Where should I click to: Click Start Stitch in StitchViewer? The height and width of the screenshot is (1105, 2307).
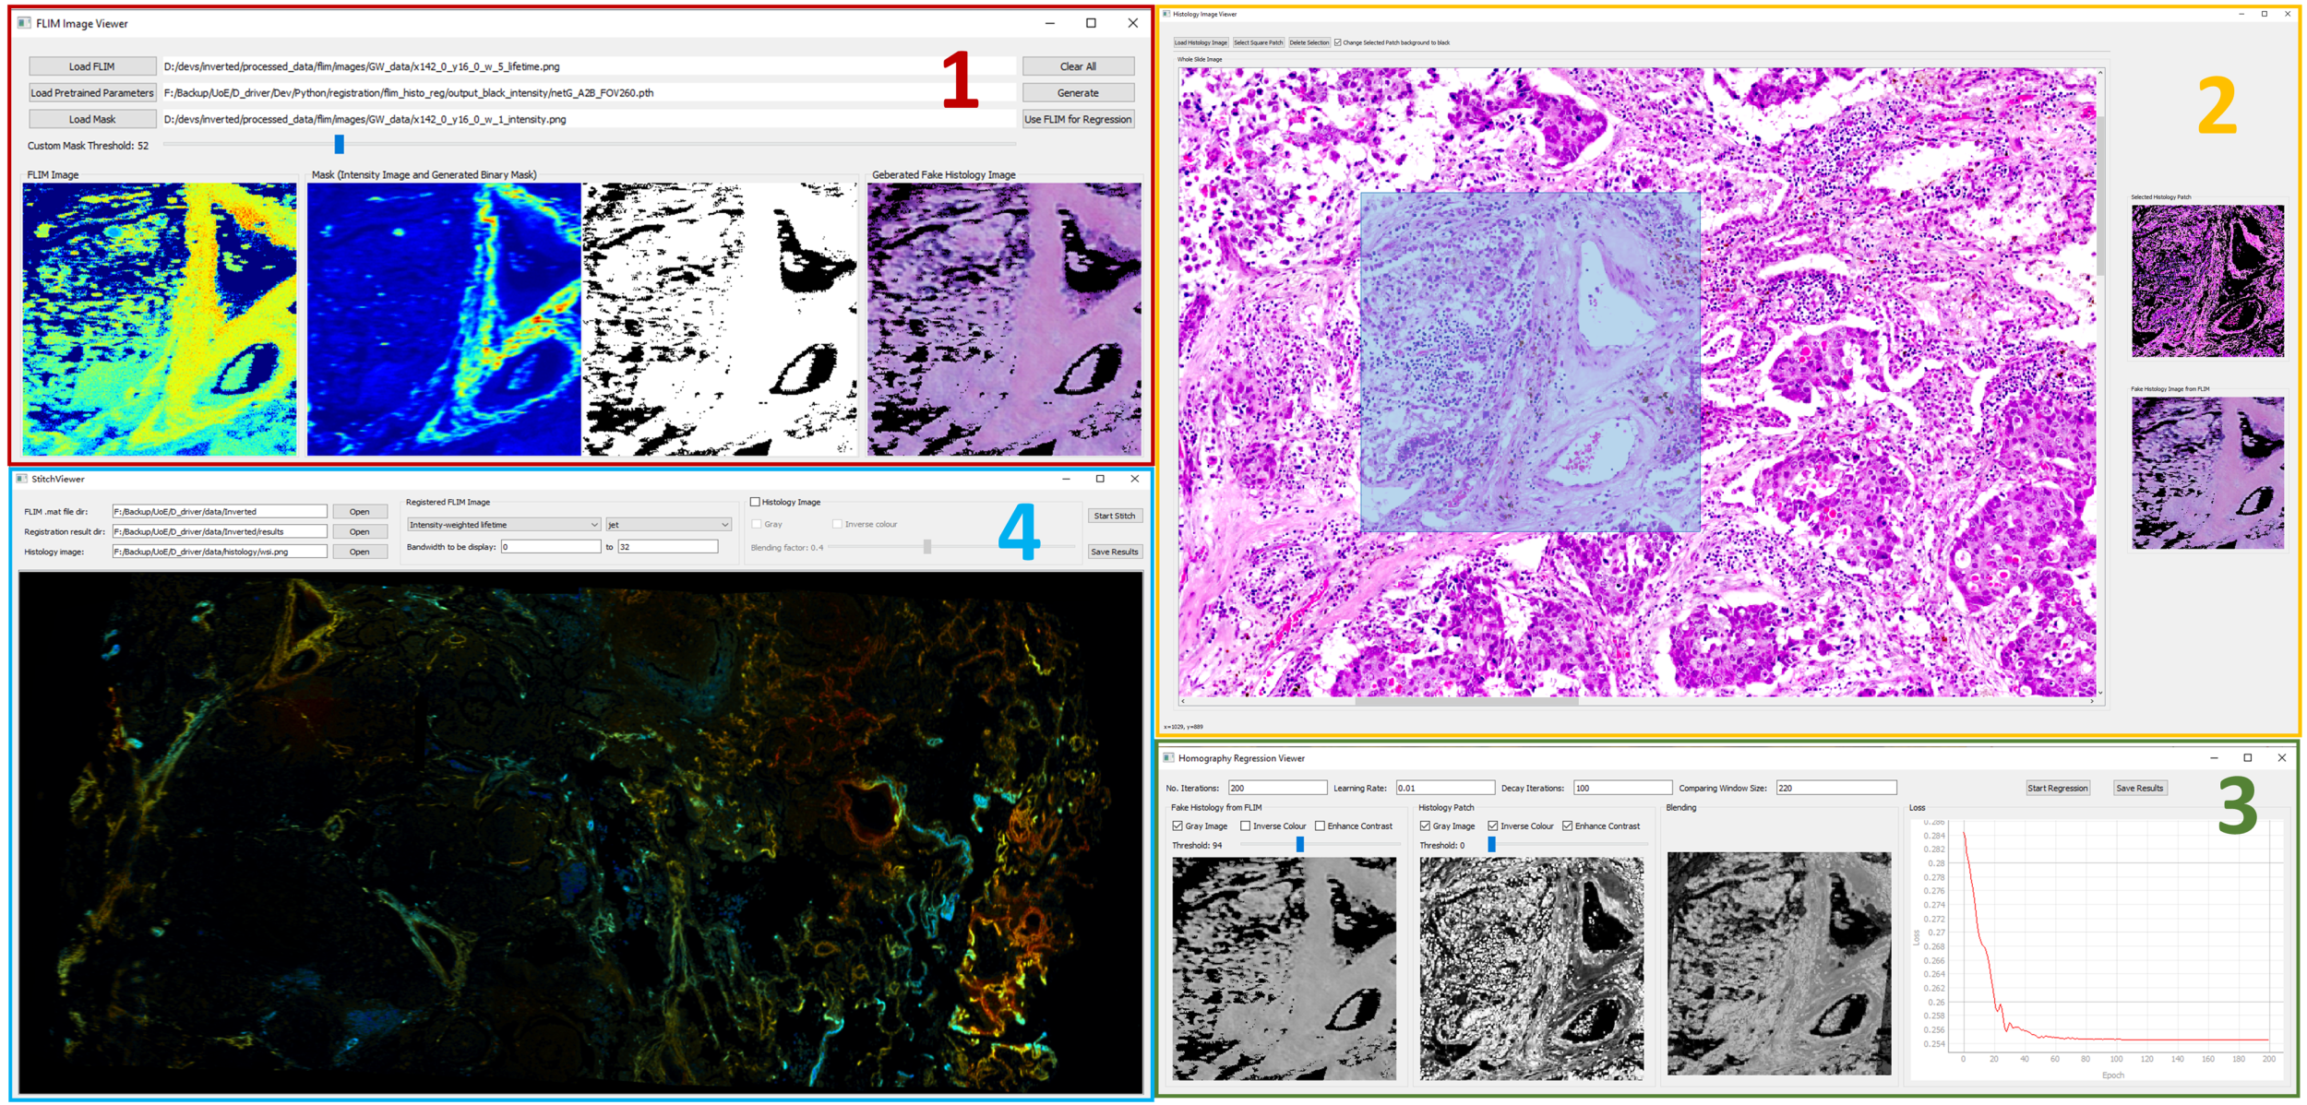coord(1114,516)
